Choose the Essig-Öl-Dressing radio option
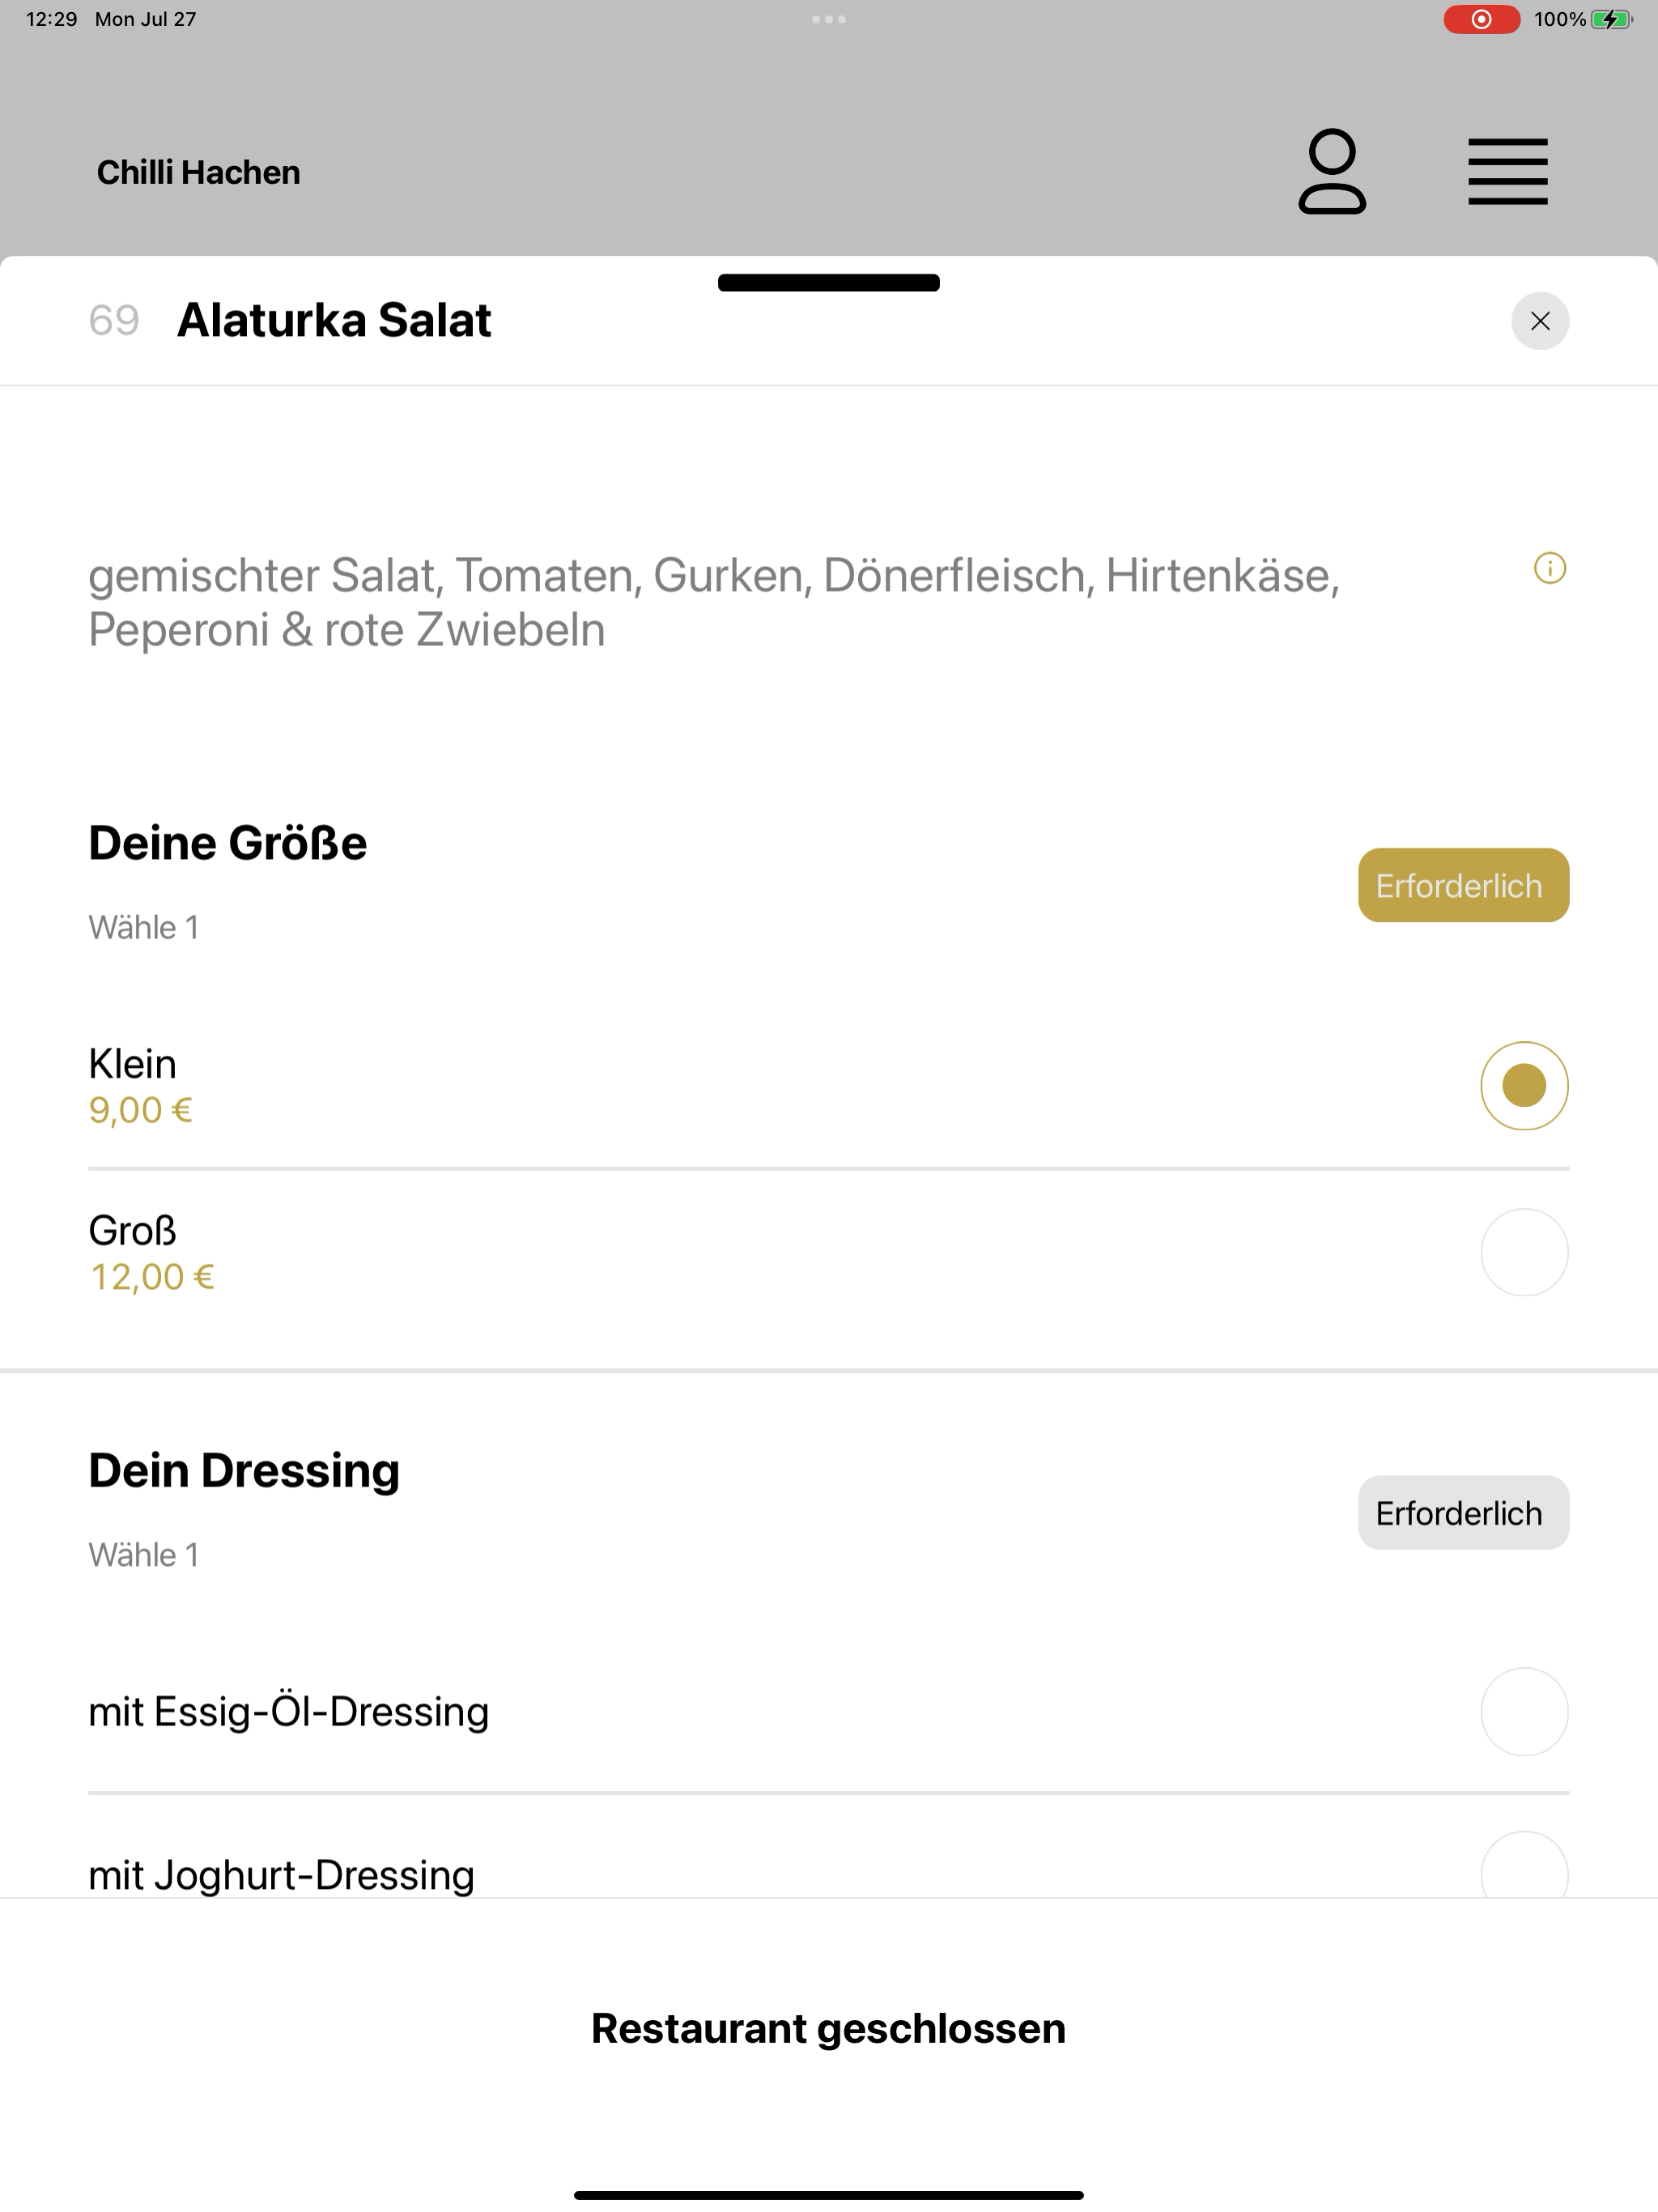Screen dimensions: 1658x2212 [1524, 1711]
